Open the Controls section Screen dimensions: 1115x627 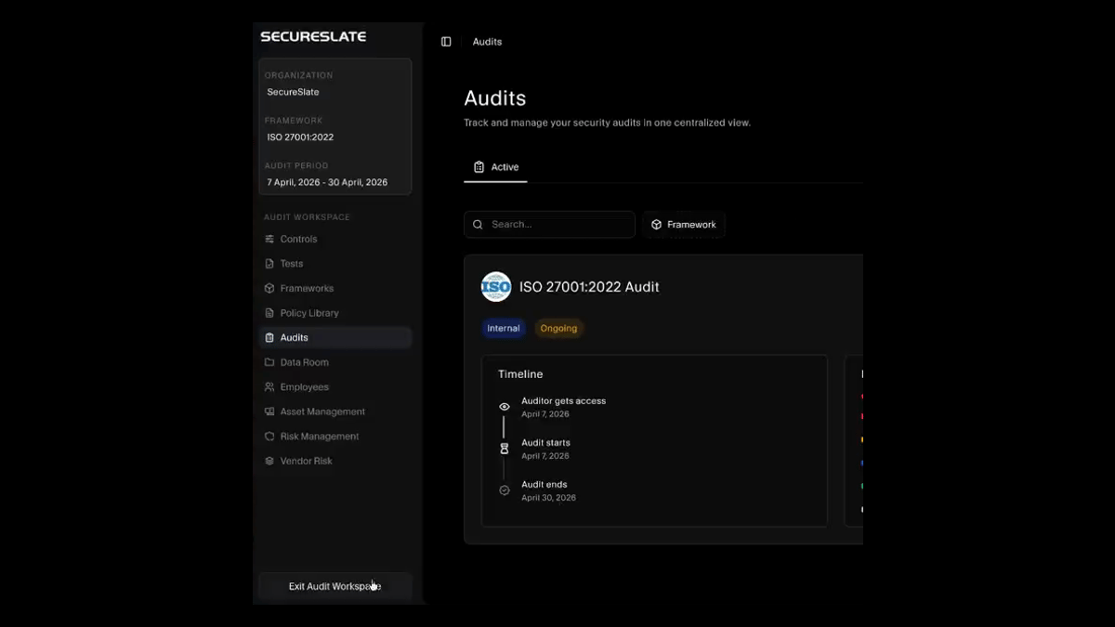pyautogui.click(x=335, y=239)
